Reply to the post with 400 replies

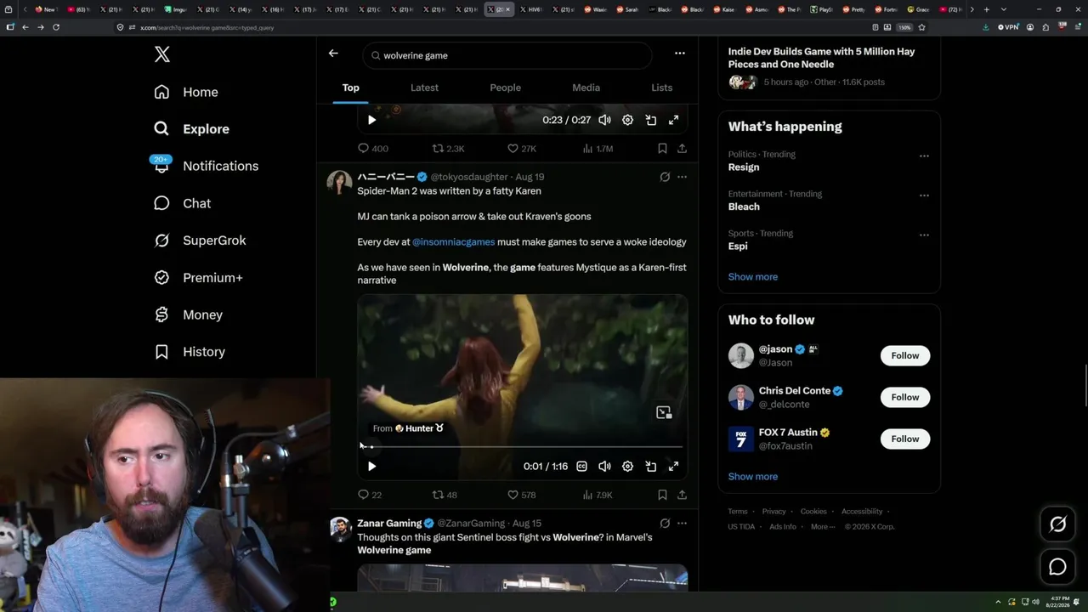click(372, 148)
